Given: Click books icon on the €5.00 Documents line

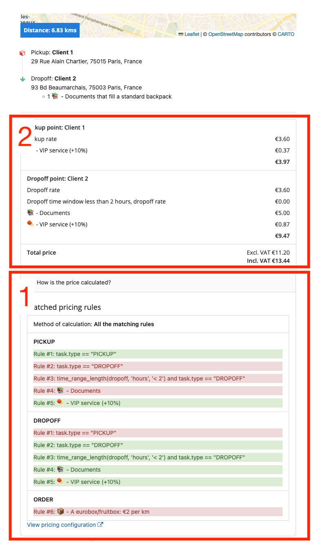Looking at the screenshot, I should coord(31,213).
